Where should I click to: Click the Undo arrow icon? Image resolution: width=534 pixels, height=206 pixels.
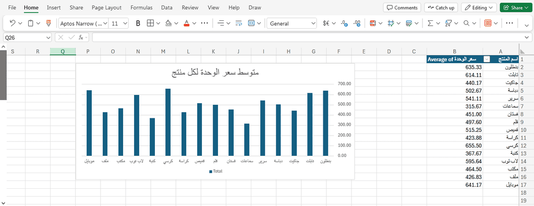[x=13, y=23]
